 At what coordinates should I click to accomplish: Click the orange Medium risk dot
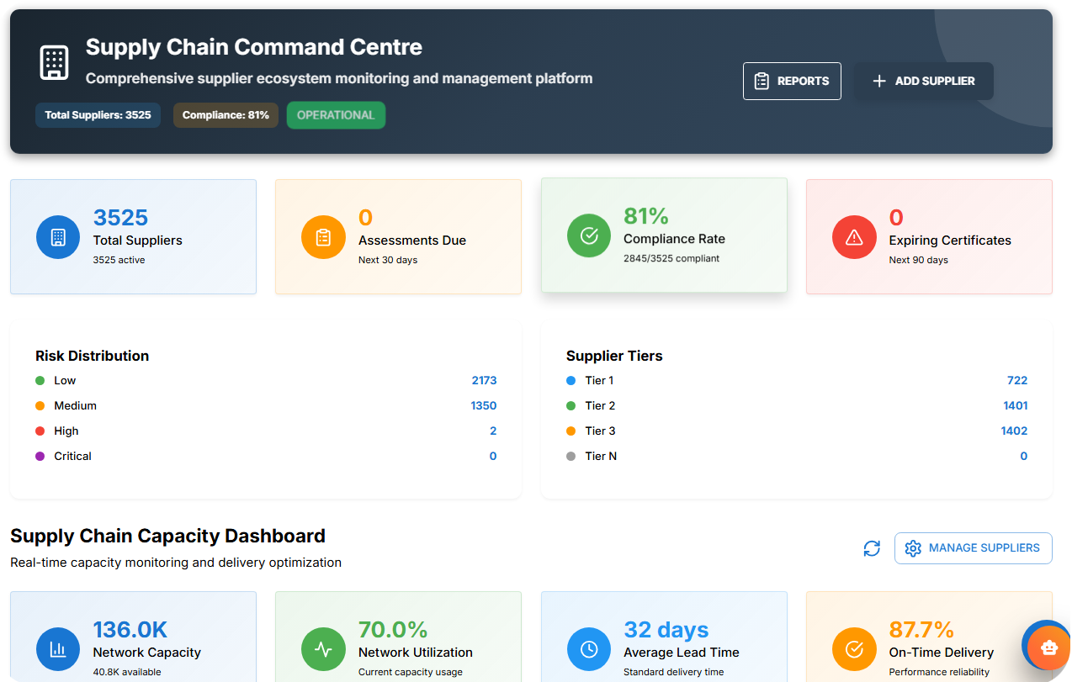pyautogui.click(x=40, y=406)
